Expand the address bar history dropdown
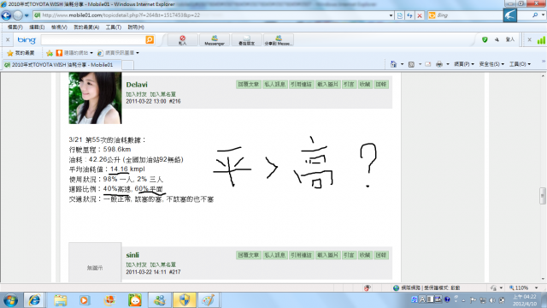Image resolution: width=547 pixels, height=308 pixels. (391, 15)
